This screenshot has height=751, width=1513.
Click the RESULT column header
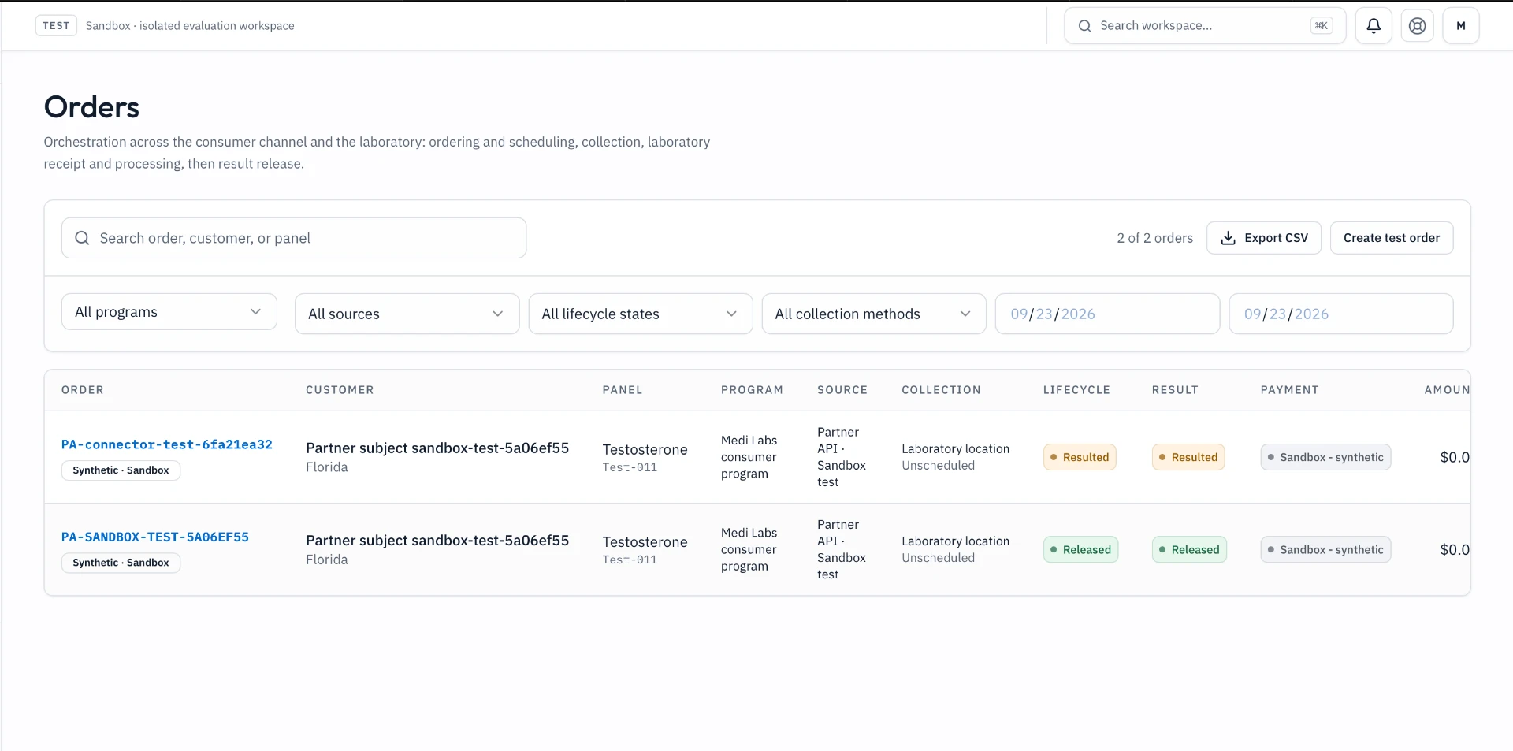(x=1175, y=390)
